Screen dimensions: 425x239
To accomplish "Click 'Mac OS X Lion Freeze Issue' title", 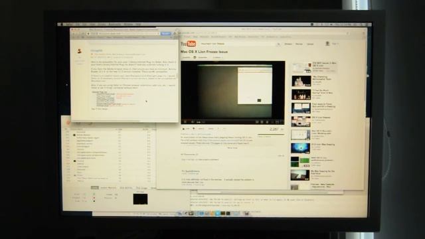I will [204, 52].
